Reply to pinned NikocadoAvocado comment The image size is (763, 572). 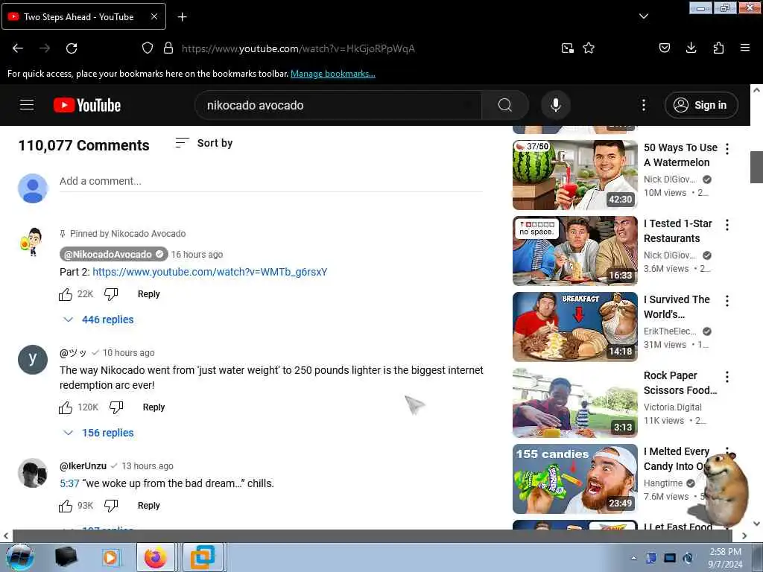tap(148, 294)
